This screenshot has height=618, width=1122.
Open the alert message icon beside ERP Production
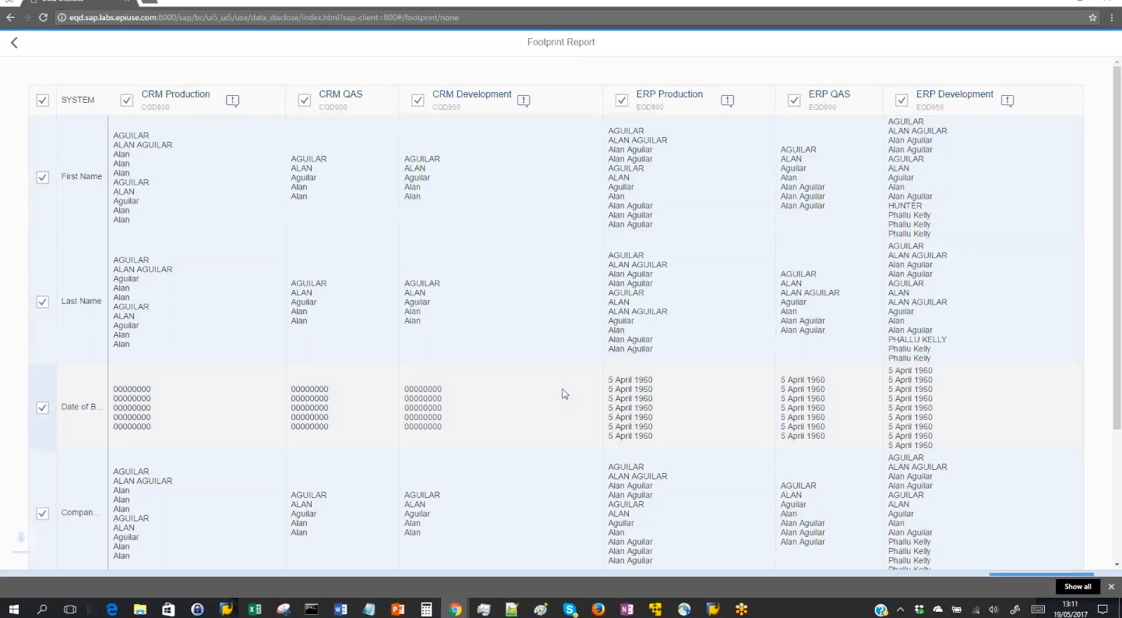[727, 101]
